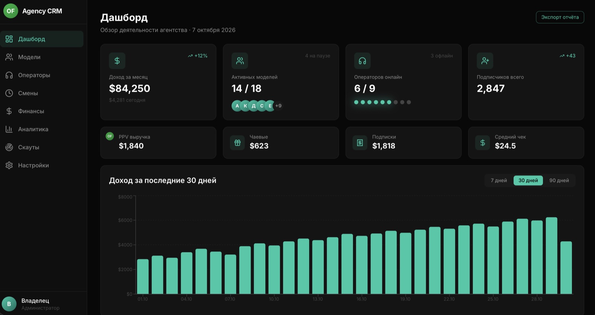Click the Финансы dollar icon in sidebar
The width and height of the screenshot is (595, 315).
[x=9, y=111]
